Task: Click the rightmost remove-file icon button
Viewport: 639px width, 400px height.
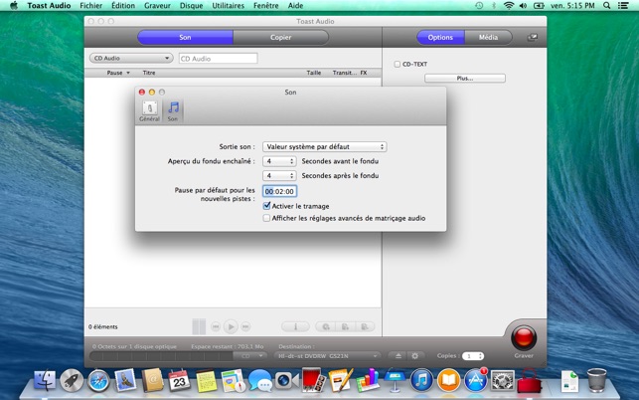Action: (365, 326)
